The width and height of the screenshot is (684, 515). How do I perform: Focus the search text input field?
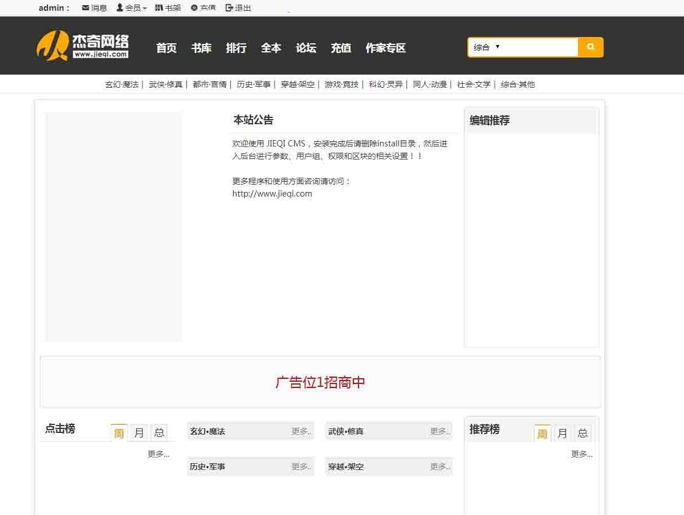tap(539, 47)
